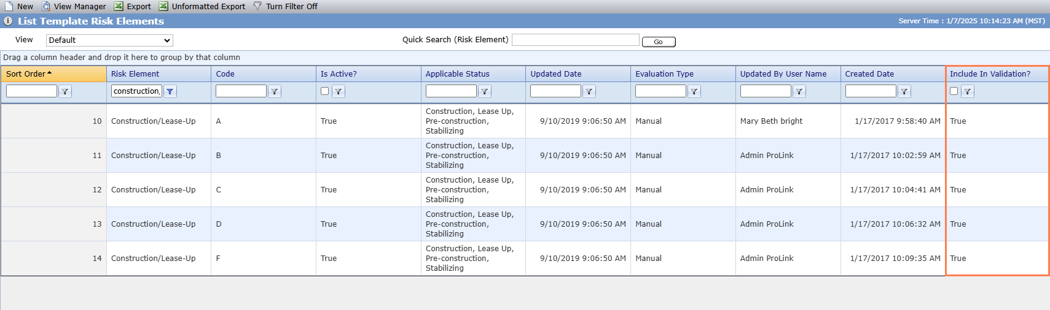Focus the Applicable Status filter box

point(451,91)
